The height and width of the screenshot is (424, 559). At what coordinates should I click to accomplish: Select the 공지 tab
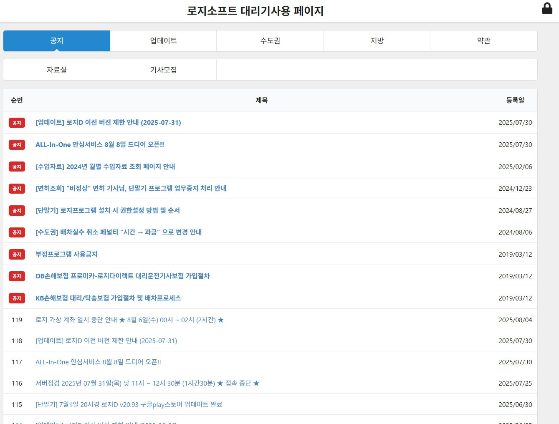57,41
